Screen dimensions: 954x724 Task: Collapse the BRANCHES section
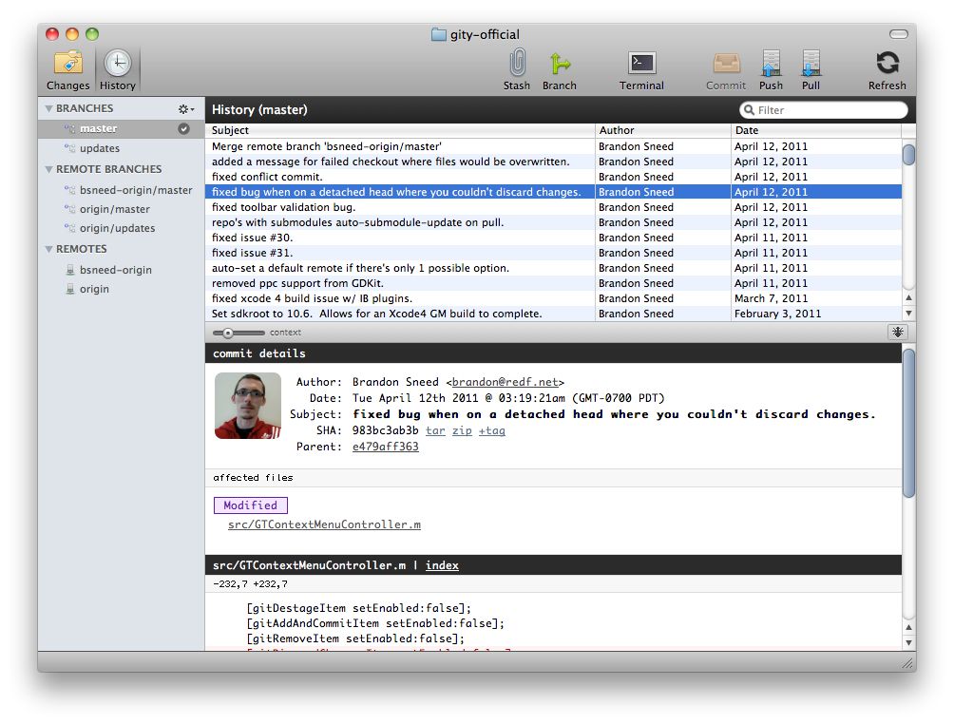[48, 109]
